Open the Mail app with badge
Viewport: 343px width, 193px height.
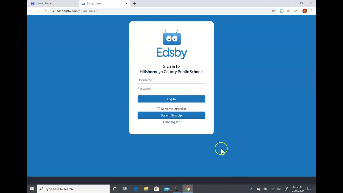pyautogui.click(x=167, y=189)
